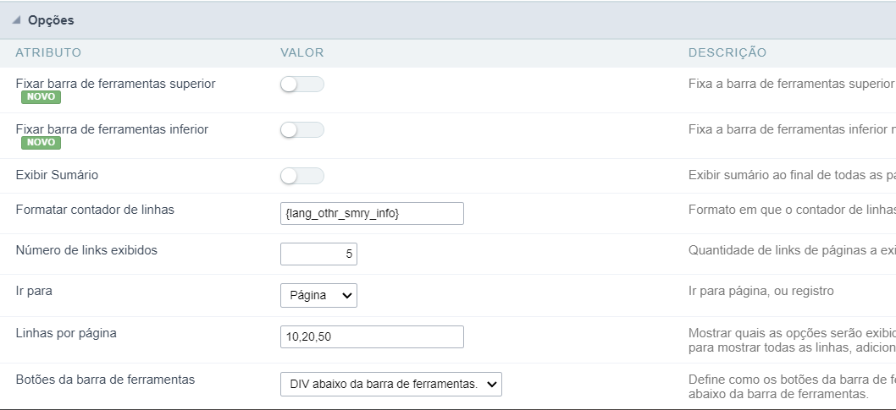Viewport: 896px width, 410px height.
Task: Click NOVO badge under ferramentas inferior
Action: tap(41, 143)
